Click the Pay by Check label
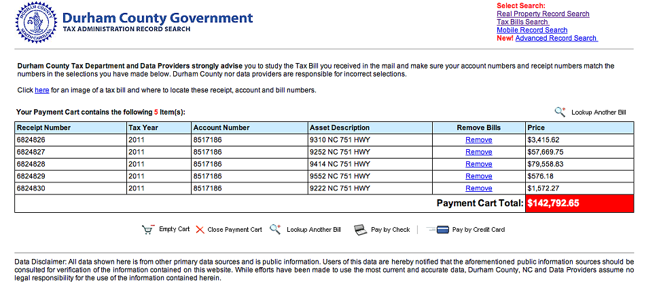The height and width of the screenshot is (282, 659). (x=391, y=230)
